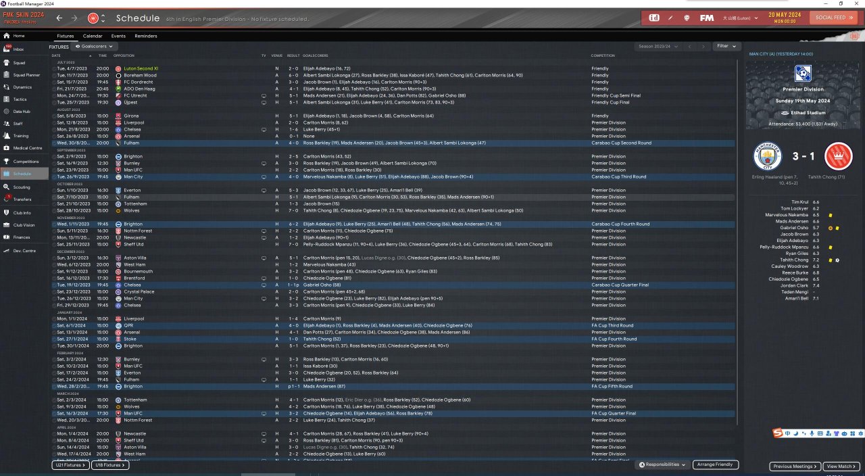
Task: Go to previous season arrow
Action: [689, 47]
